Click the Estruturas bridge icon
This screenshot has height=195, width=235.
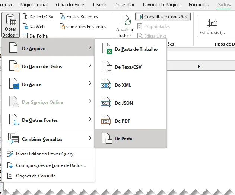(212, 23)
